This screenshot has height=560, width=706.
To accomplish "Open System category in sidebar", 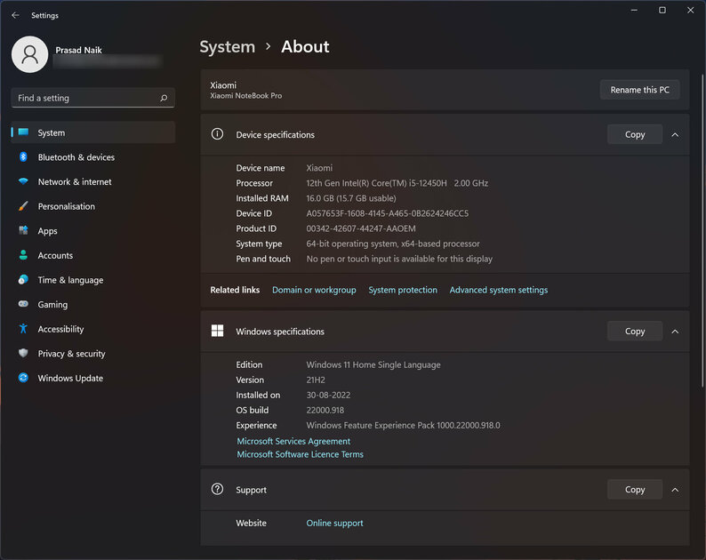I will coord(93,132).
